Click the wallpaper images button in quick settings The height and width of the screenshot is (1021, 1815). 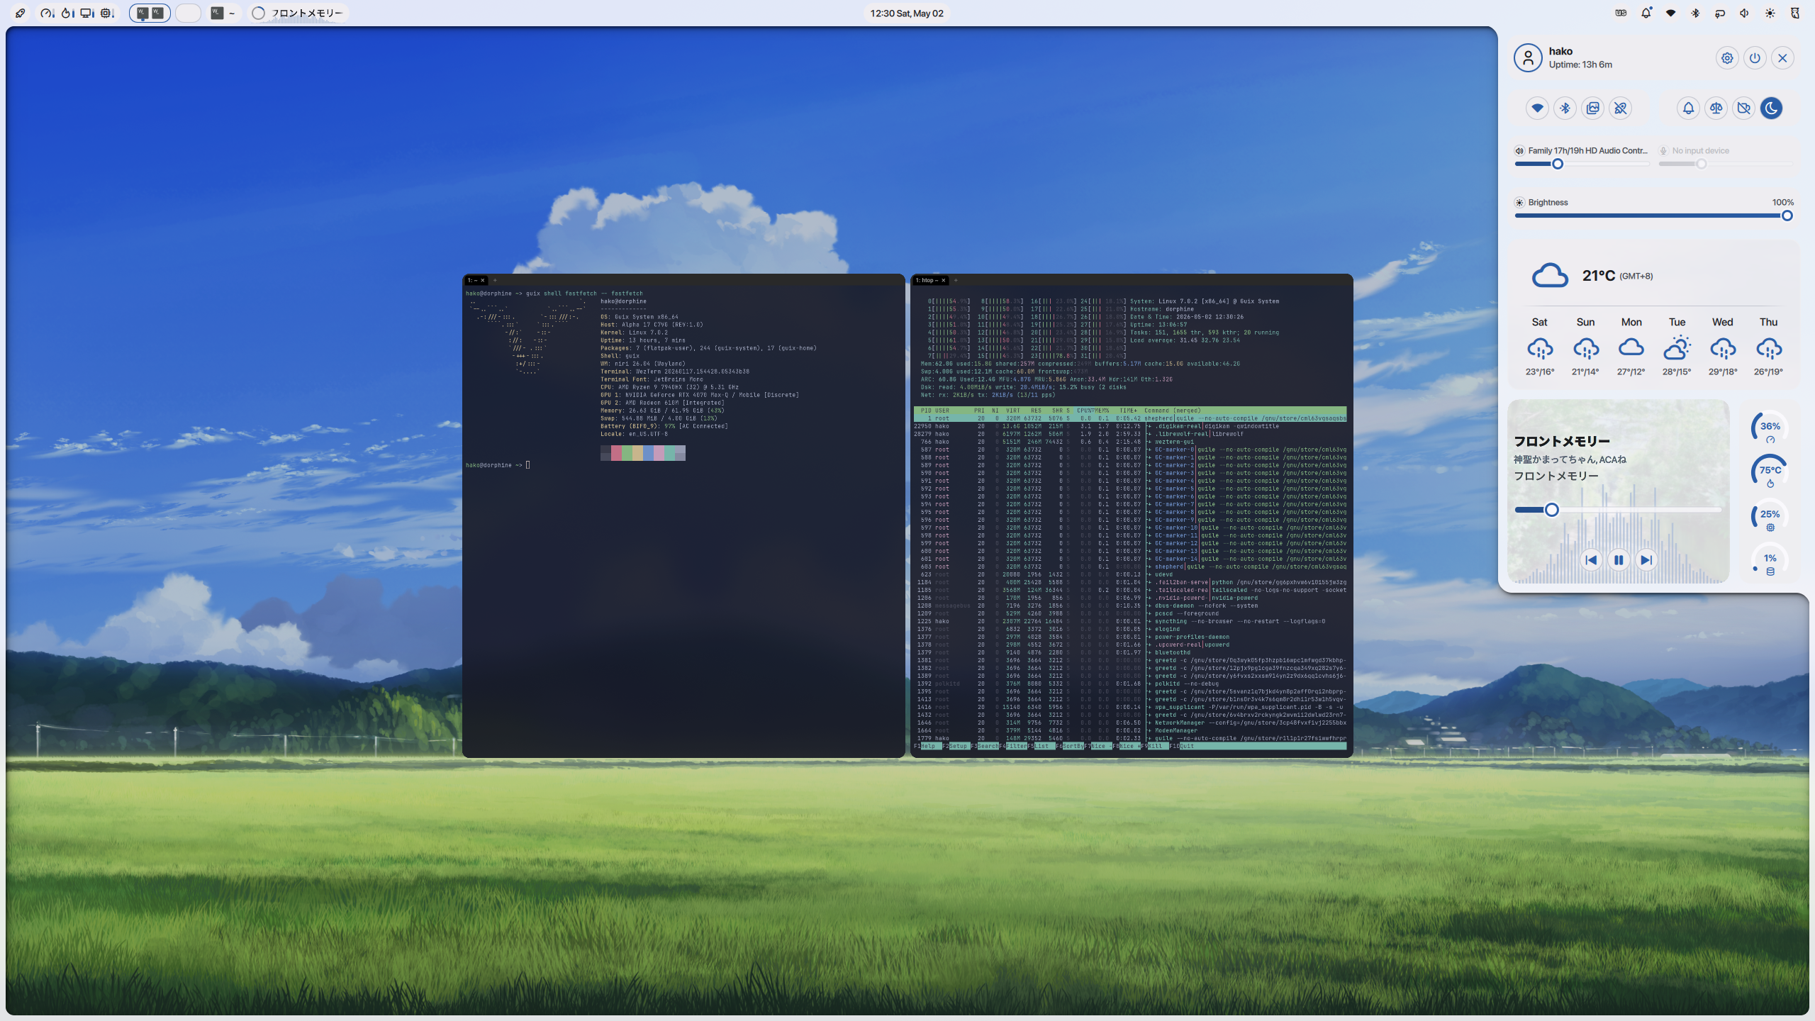1593,108
